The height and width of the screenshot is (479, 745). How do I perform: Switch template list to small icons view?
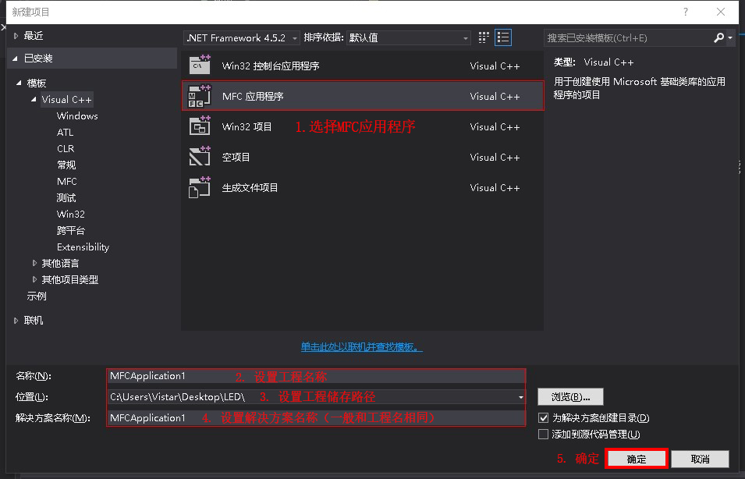(x=482, y=37)
